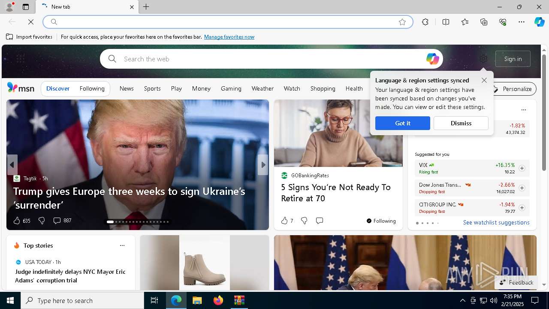Viewport: 549px width, 309px height.
Task: Open the msn logo home link
Action: 21,88
